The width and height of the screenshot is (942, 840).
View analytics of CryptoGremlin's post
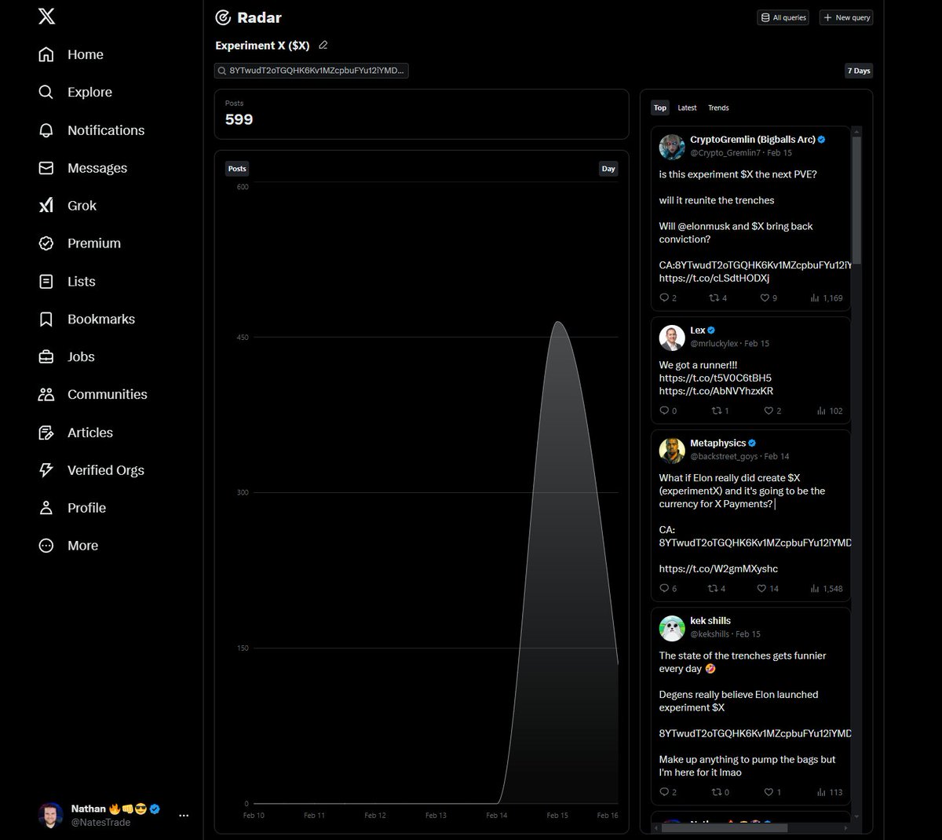827,298
